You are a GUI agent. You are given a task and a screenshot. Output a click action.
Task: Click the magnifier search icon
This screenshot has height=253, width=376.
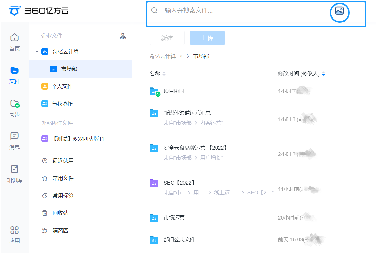pyautogui.click(x=154, y=10)
